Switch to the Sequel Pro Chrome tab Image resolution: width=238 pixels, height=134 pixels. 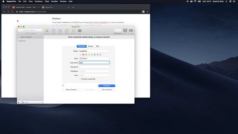tap(55, 7)
